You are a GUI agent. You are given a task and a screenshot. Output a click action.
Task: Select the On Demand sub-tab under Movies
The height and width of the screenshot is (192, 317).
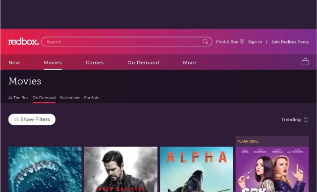[x=44, y=98]
